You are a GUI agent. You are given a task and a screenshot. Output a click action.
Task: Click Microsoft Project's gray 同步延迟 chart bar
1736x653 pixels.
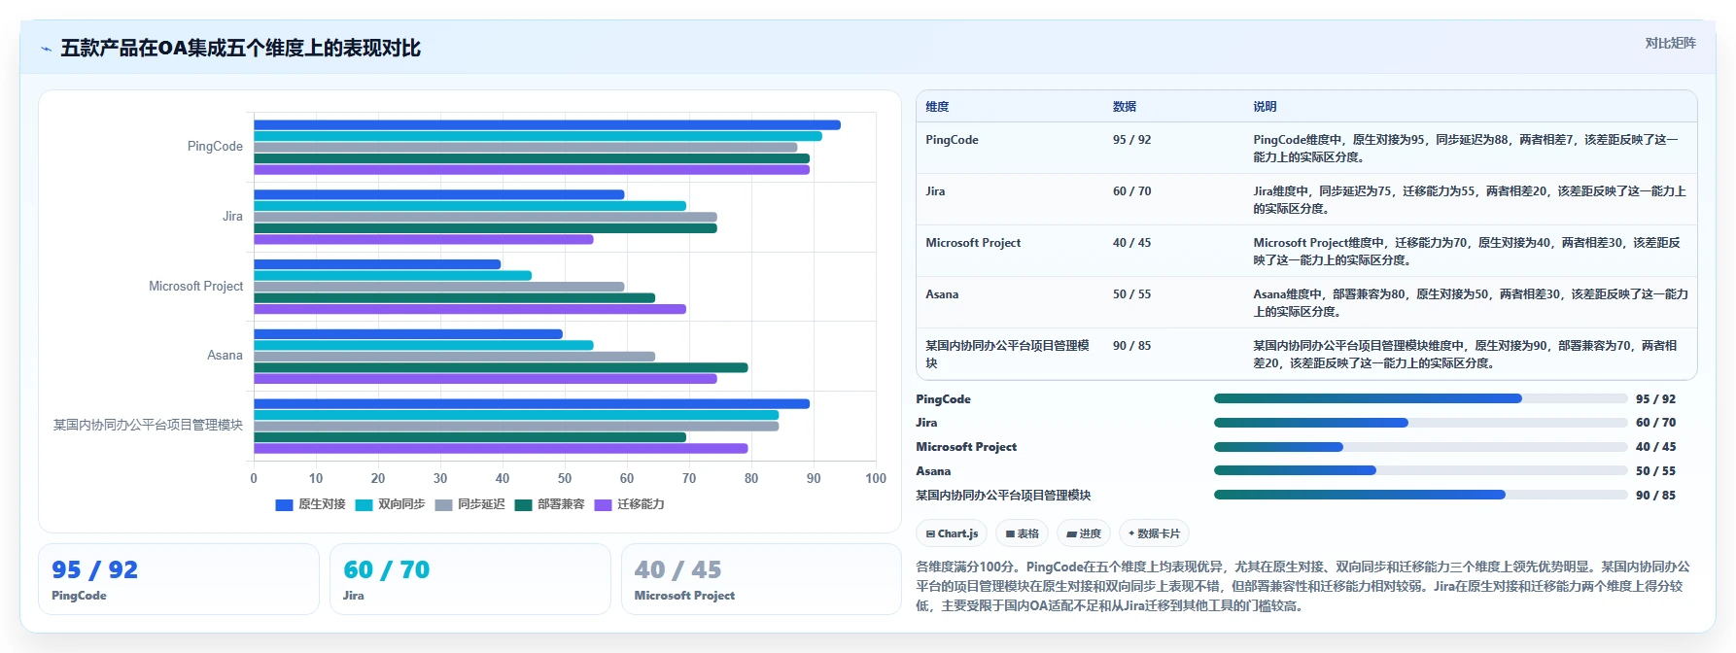click(x=439, y=287)
